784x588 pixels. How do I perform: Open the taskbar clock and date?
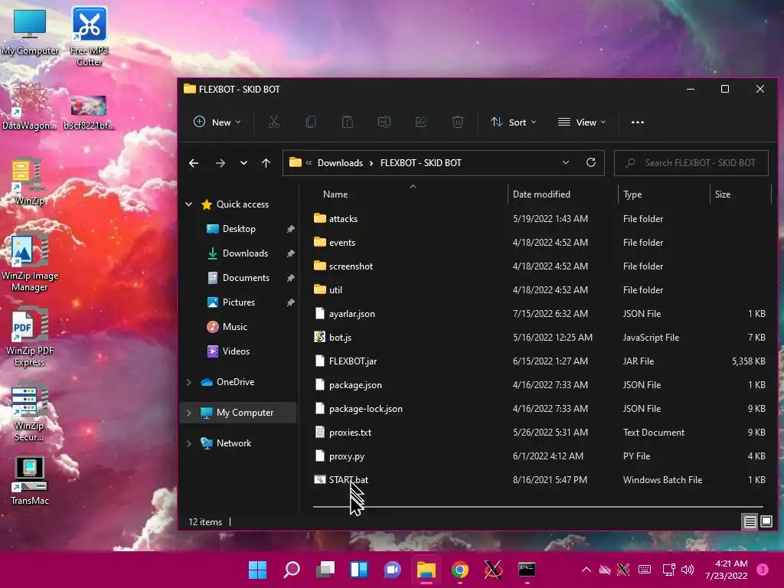click(x=727, y=570)
